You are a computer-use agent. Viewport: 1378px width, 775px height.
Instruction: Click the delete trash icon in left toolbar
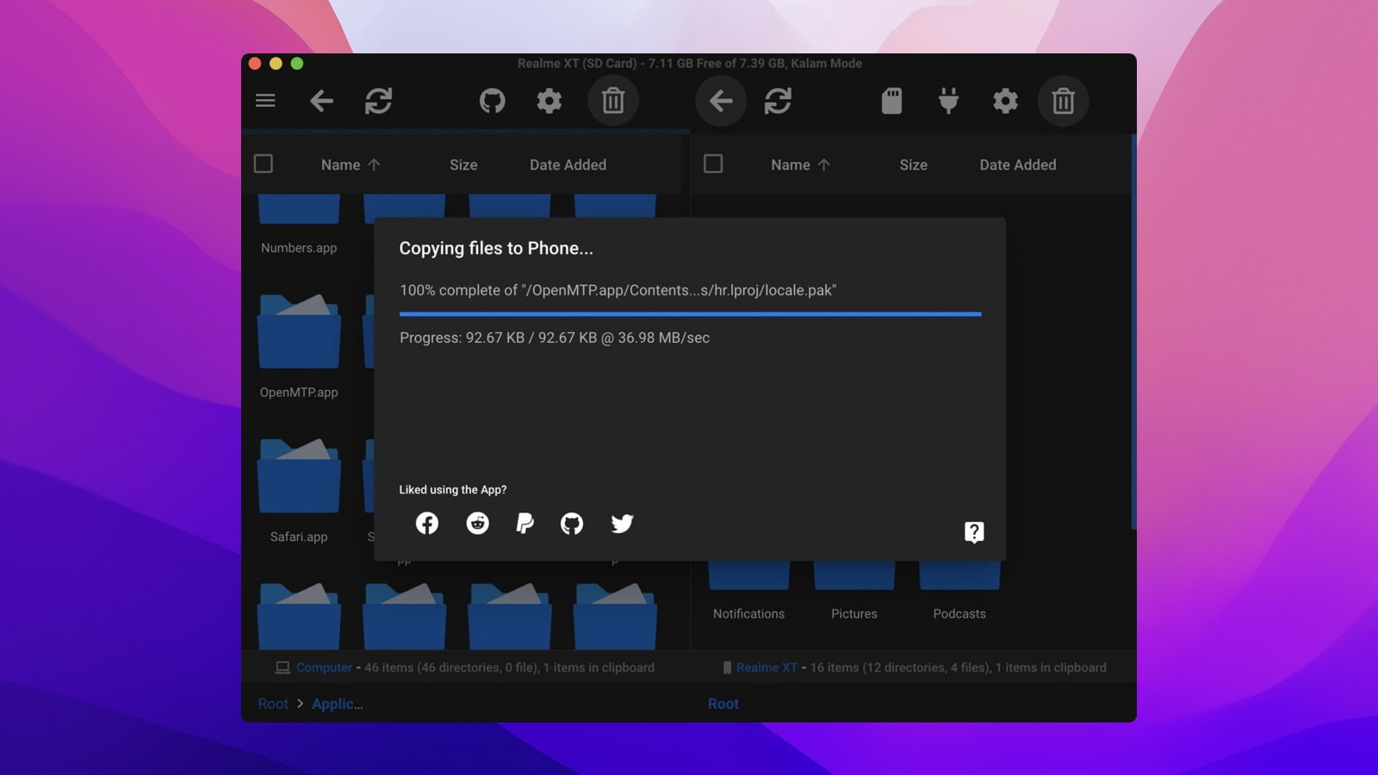[613, 101]
